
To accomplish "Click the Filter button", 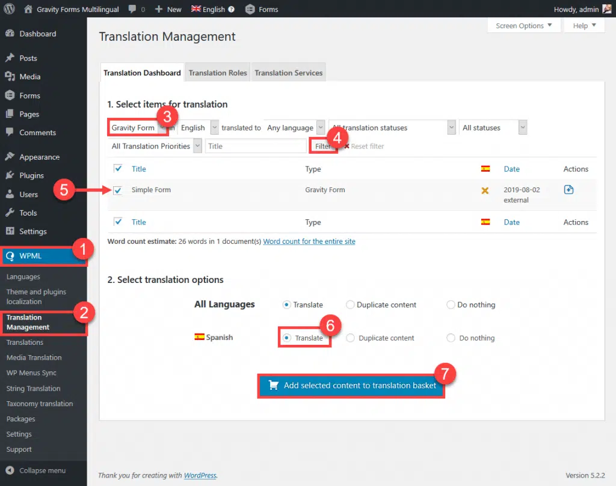I will coord(323,146).
